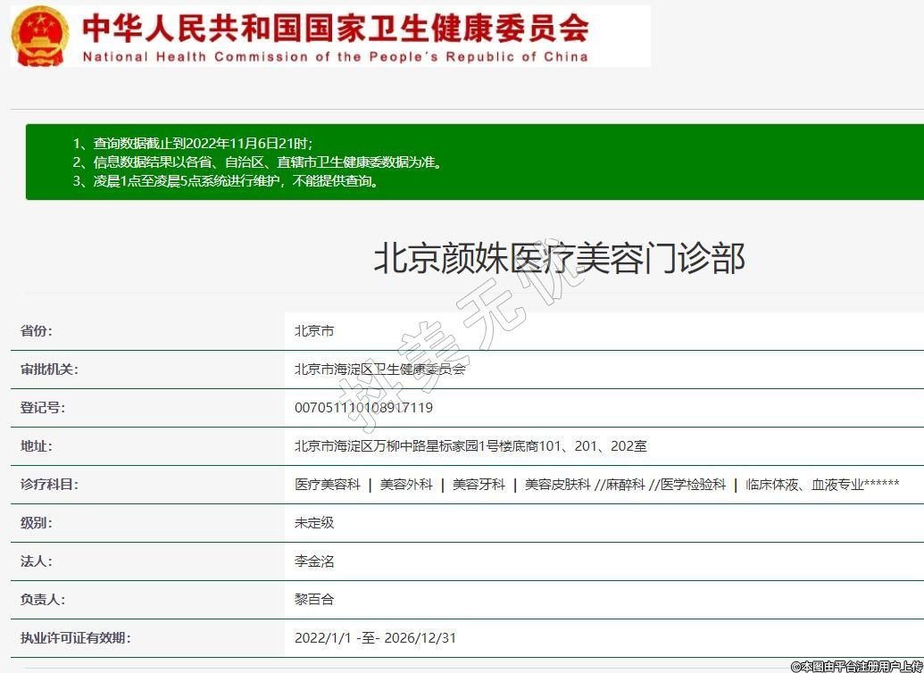
Task: Click the Chinese title 中华人民共和国国家卫生健康委员会
Action: tap(335, 29)
